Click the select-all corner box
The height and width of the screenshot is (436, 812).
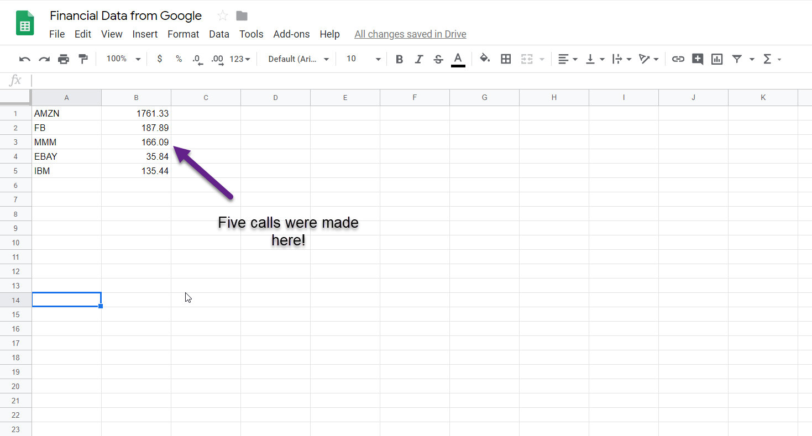click(15, 98)
